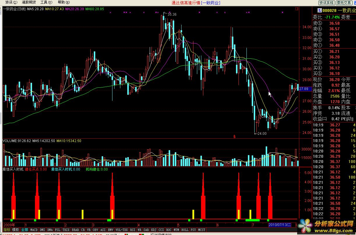Switch to the CR indicator
Image resolution: width=356 pixels, height=235 pixels.
coord(83,230)
